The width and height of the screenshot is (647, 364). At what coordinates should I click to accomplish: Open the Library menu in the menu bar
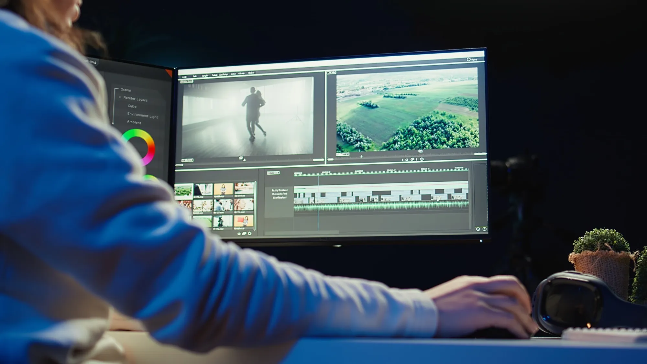[x=241, y=73]
